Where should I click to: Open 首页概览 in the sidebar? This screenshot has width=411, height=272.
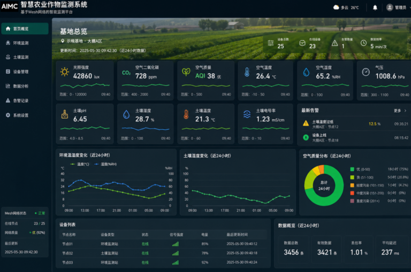click(25, 28)
